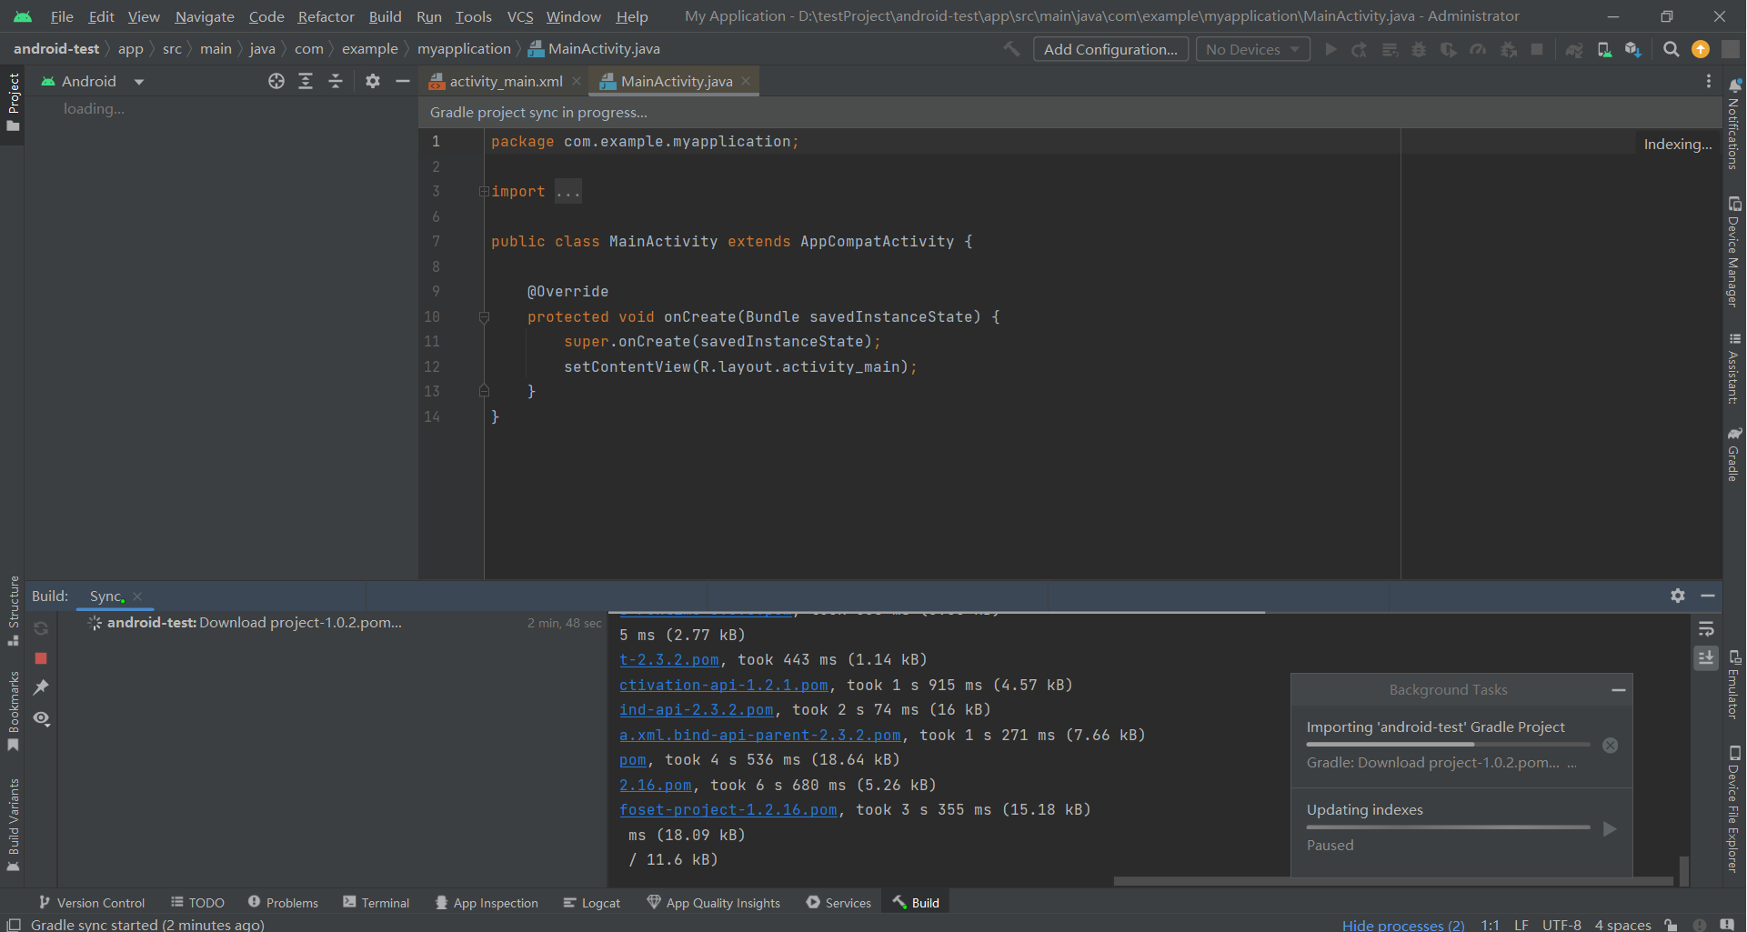Open the UTF-8 encoding selector
The height and width of the screenshot is (932, 1747).
point(1561,925)
